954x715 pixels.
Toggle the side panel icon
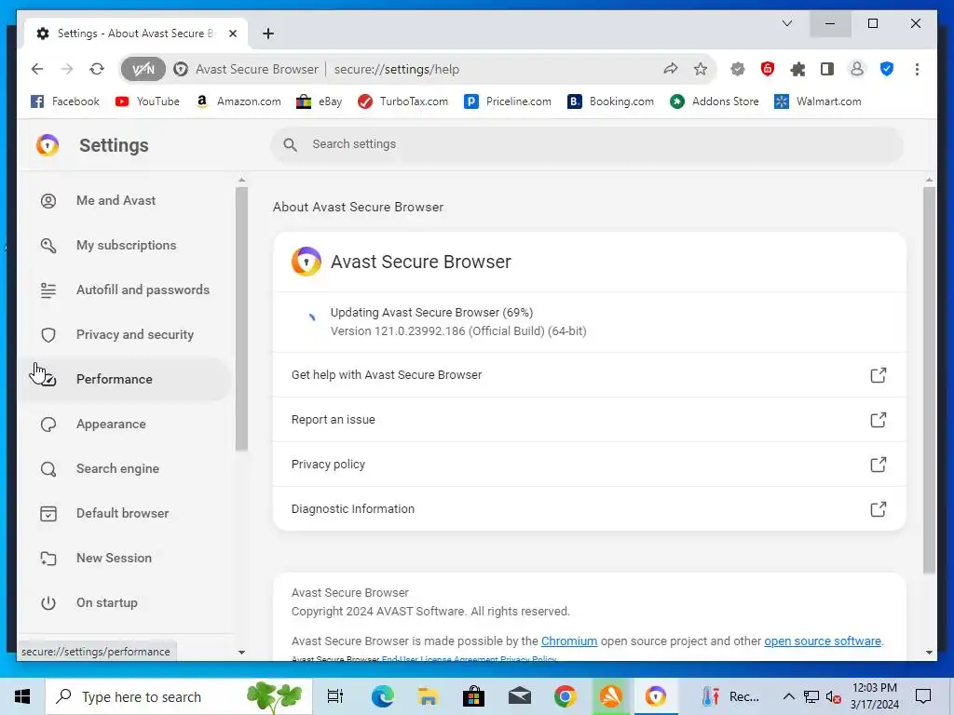[x=827, y=69]
